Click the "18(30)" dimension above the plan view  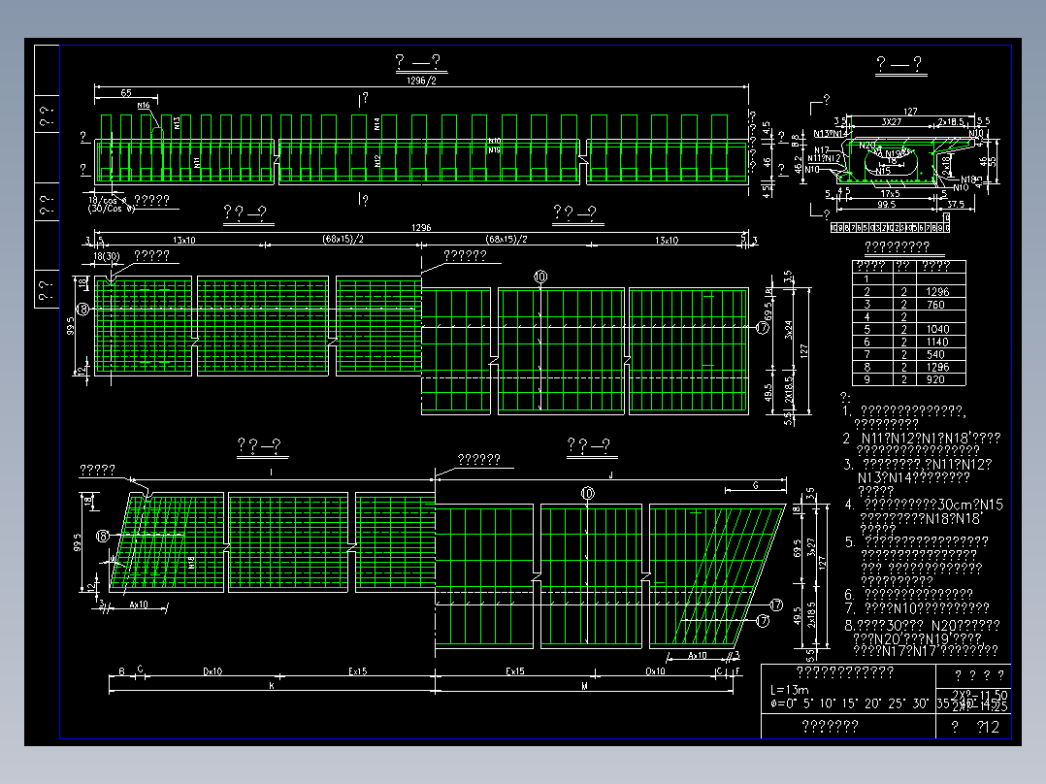coord(107,256)
